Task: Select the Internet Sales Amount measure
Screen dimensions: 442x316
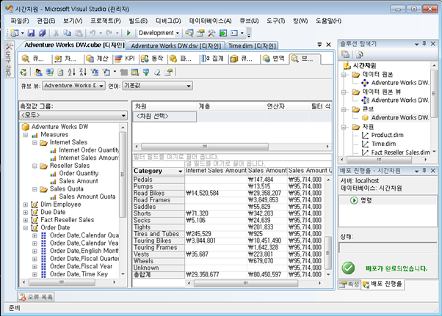Action: [89, 158]
